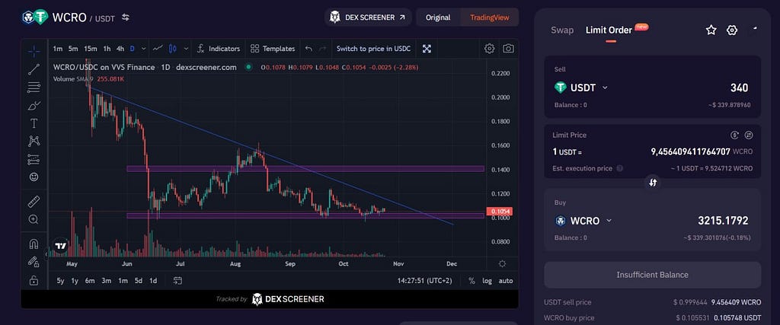
Task: Select the D daily interval
Action: (x=133, y=49)
